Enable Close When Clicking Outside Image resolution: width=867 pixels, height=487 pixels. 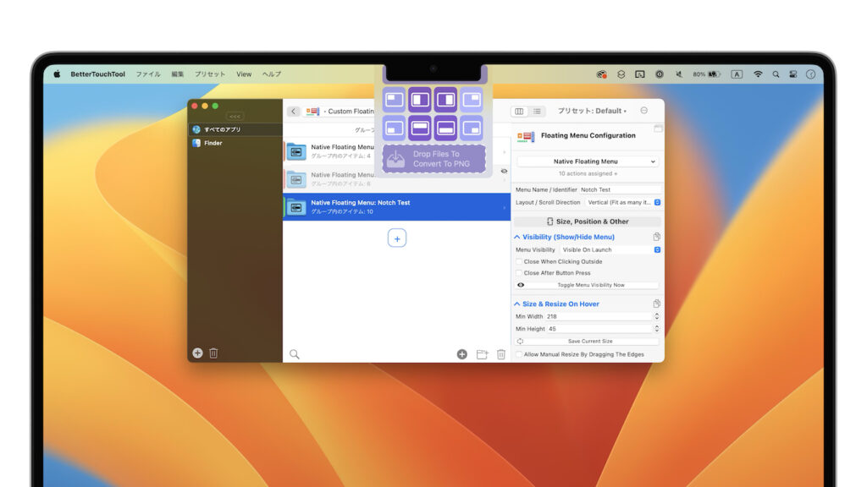coord(518,261)
